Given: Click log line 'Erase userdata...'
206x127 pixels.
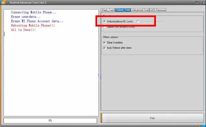Looking at the screenshot, I should tap(26, 17).
